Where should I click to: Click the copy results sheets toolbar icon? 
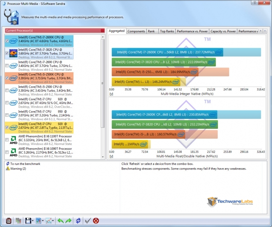[x=18, y=221]
